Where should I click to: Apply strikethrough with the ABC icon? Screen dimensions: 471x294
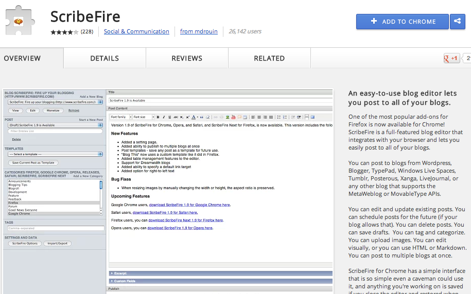pos(176,117)
